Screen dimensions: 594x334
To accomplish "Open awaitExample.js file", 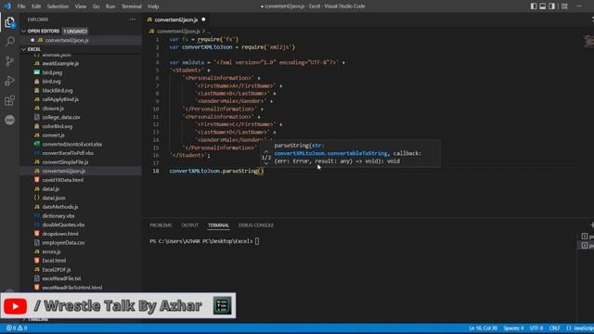I will (x=60, y=63).
